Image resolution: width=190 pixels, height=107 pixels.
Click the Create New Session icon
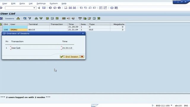[101, 8]
